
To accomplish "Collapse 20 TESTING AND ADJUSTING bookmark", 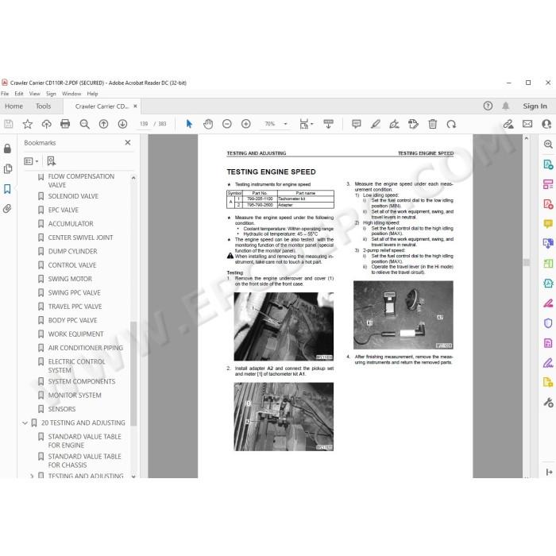I will click(25, 423).
